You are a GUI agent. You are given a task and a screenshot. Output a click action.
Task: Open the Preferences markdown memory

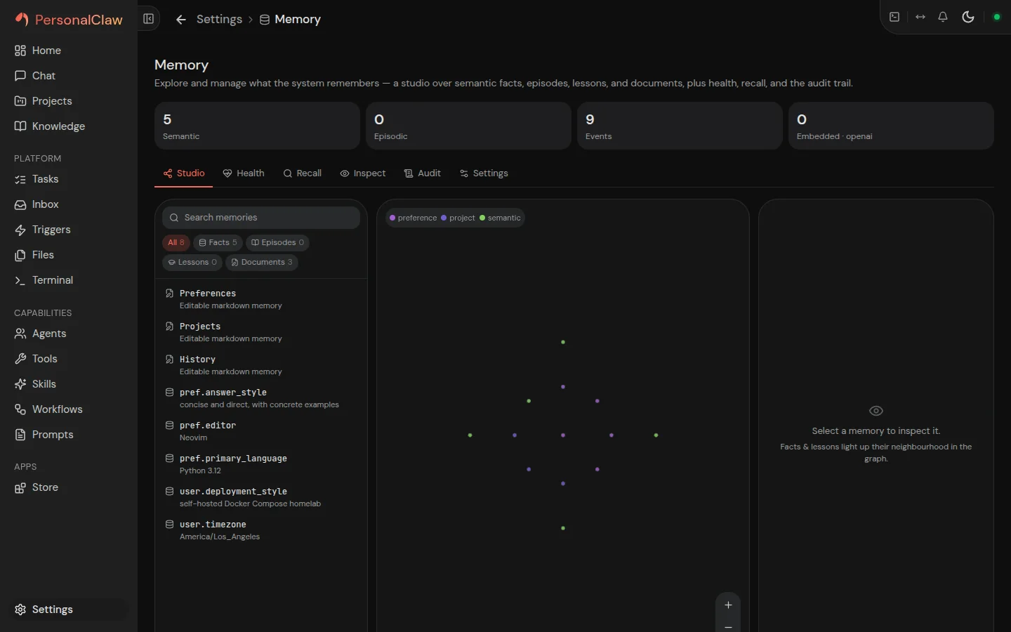coord(261,299)
